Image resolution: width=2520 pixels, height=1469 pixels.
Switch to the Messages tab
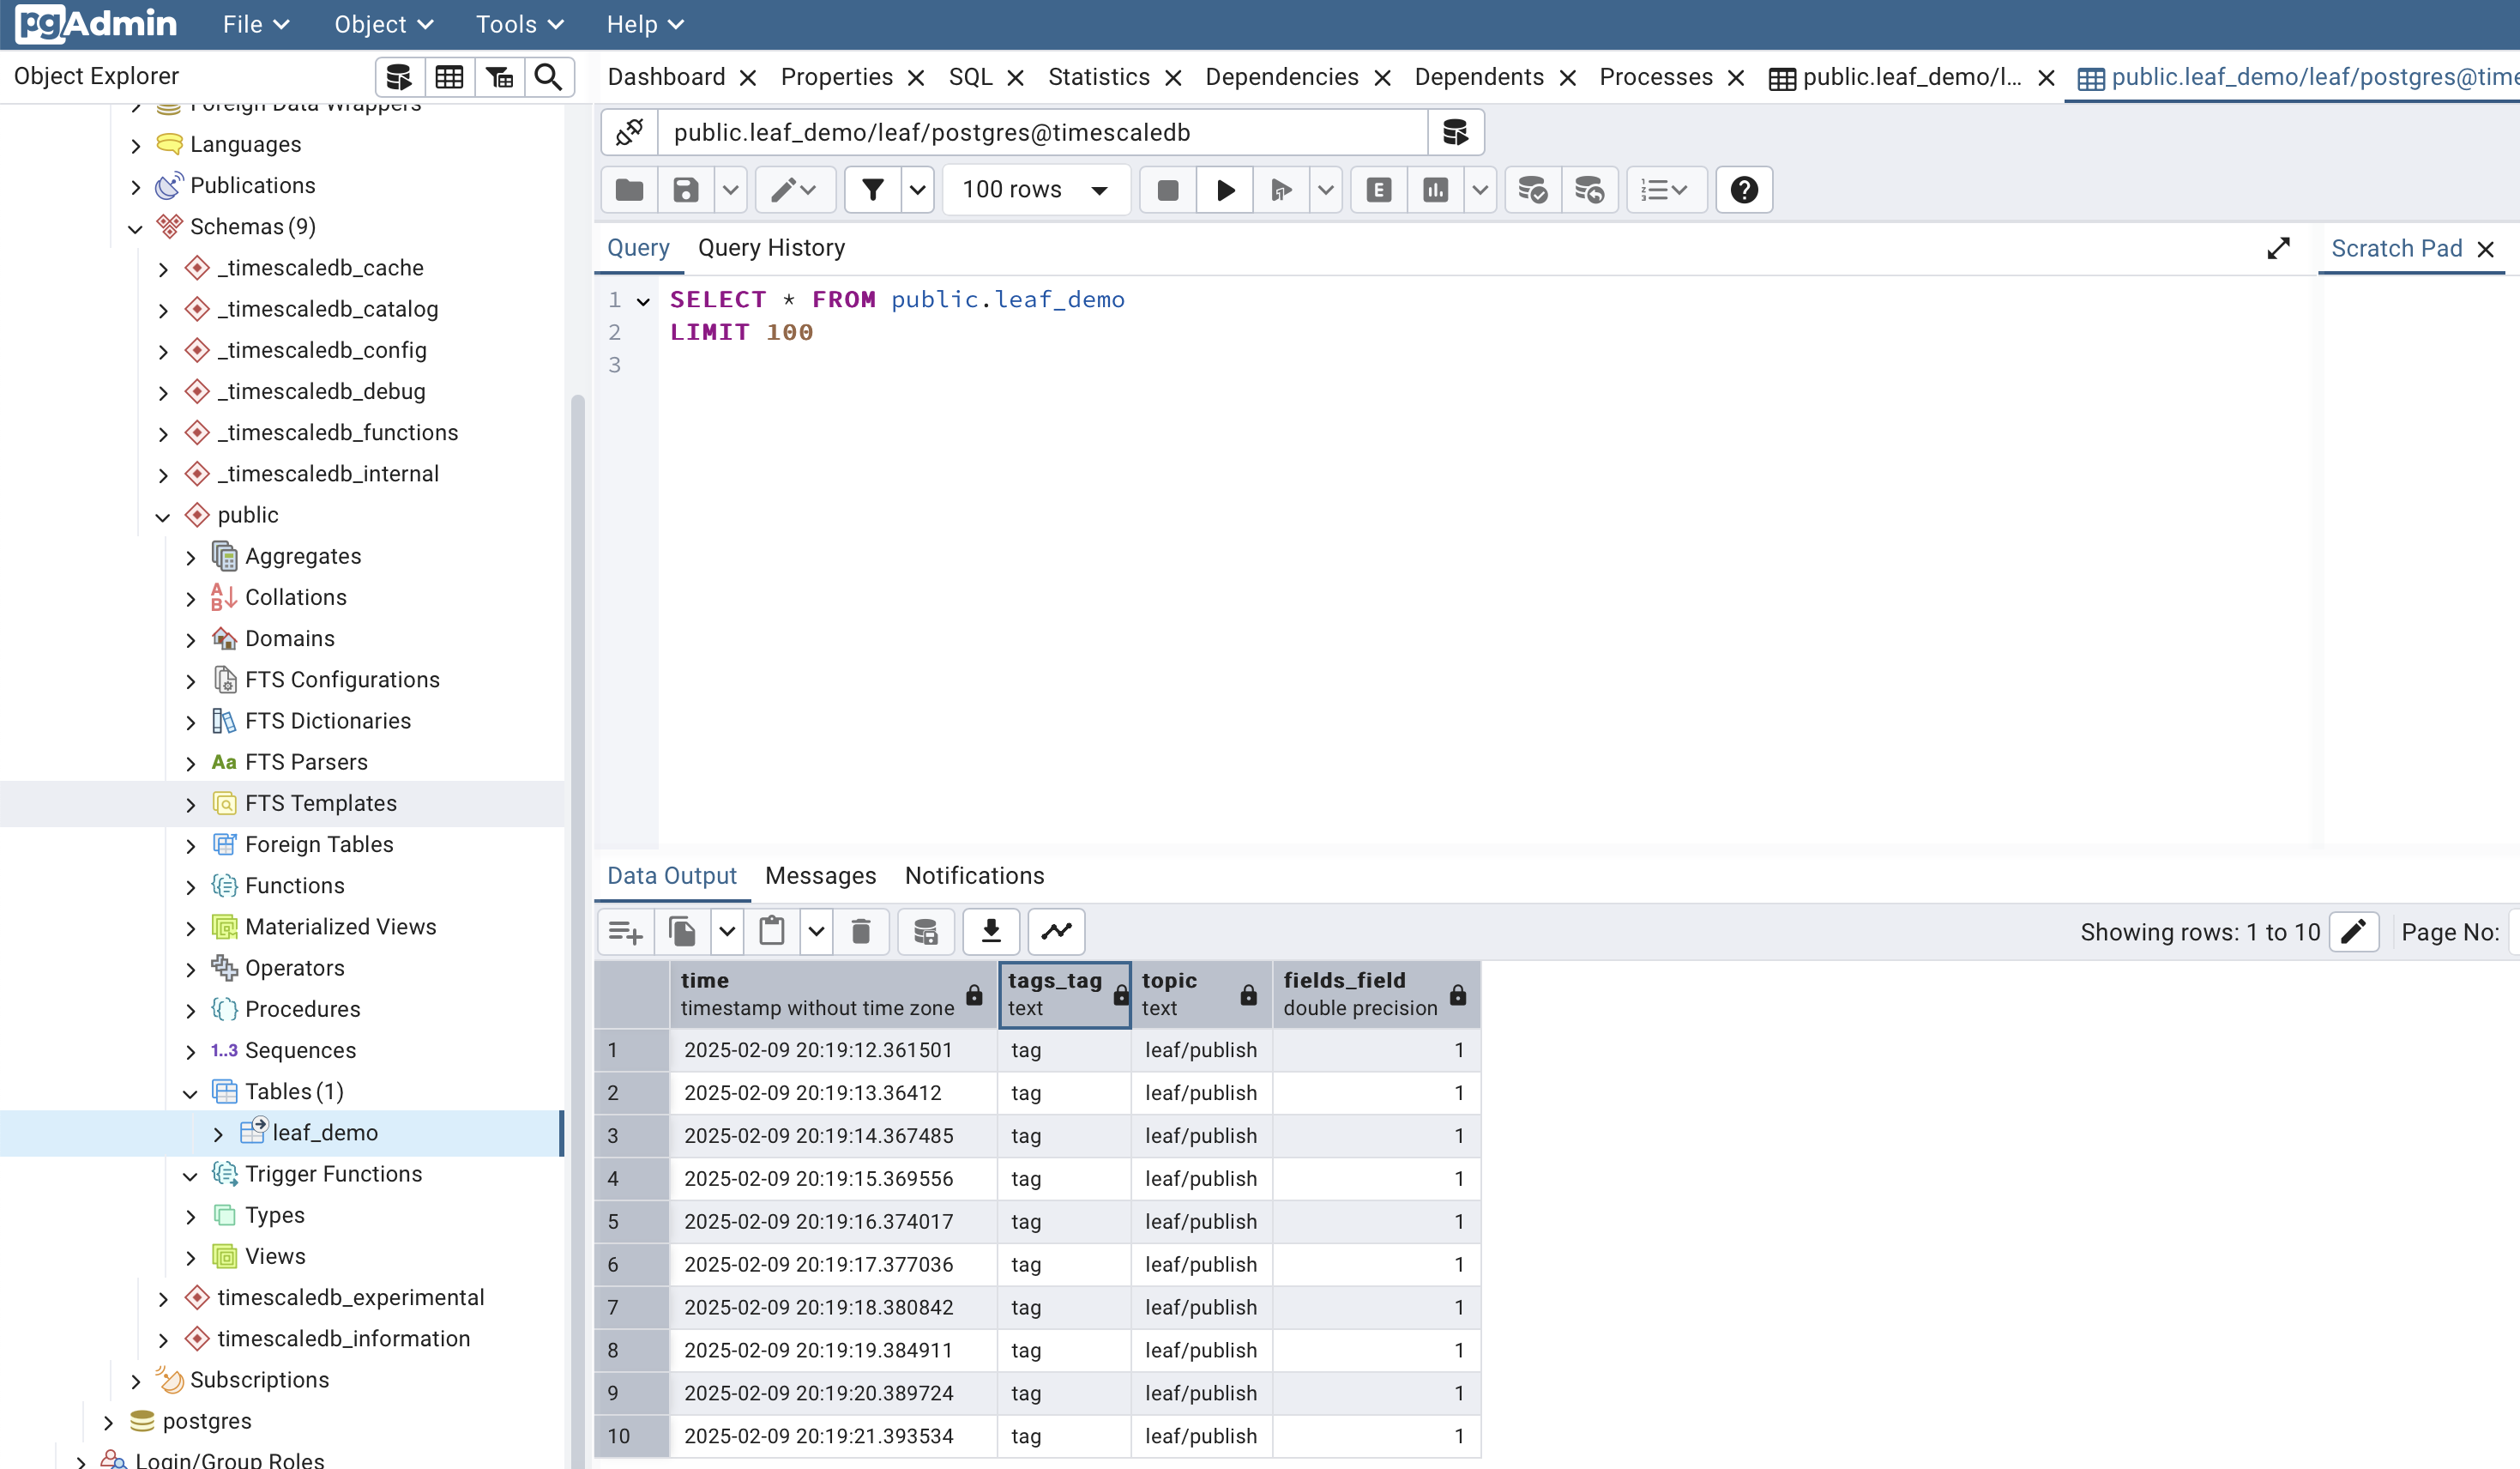click(x=820, y=875)
